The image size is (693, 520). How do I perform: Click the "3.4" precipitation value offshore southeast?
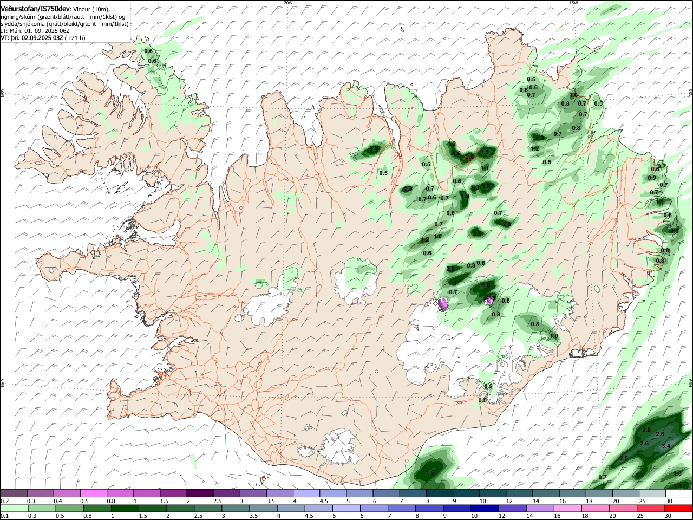click(x=666, y=446)
